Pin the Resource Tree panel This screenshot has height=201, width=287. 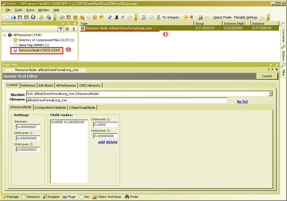coord(69,24)
